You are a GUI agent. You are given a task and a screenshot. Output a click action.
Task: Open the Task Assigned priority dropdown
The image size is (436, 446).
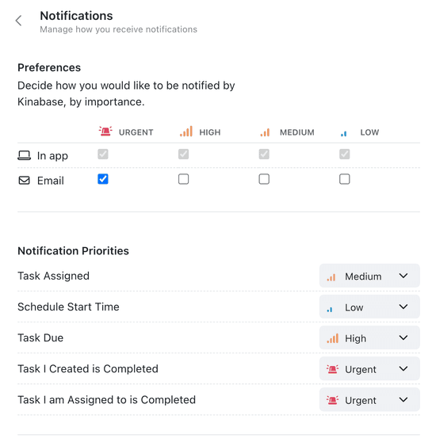coord(369,276)
